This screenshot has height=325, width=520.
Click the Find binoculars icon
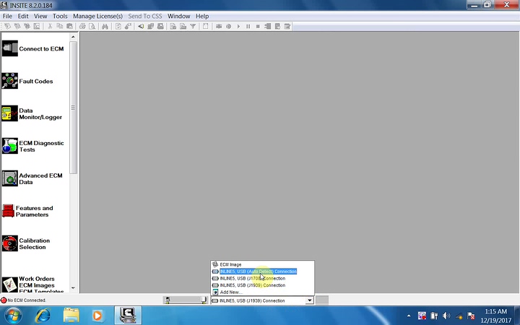105,26
